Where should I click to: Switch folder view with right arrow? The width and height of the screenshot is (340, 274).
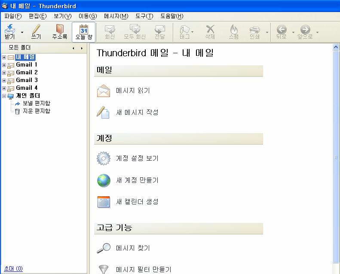click(82, 48)
